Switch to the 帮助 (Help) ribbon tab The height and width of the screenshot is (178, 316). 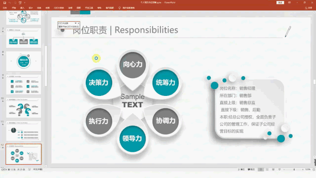[x=99, y=8]
